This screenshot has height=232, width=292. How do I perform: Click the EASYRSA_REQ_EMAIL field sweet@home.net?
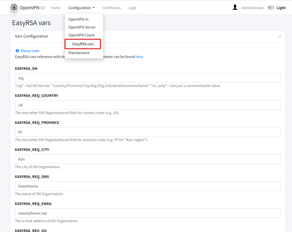148,213
